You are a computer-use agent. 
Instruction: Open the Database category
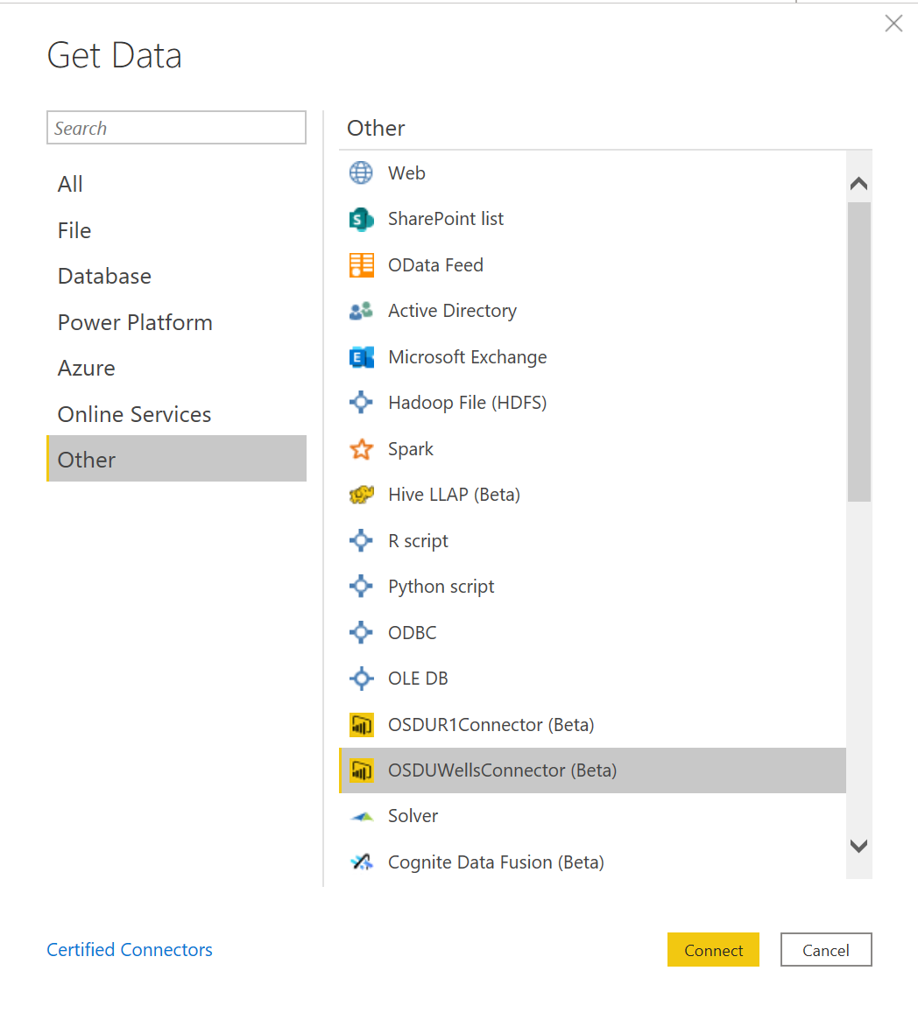[176, 277]
